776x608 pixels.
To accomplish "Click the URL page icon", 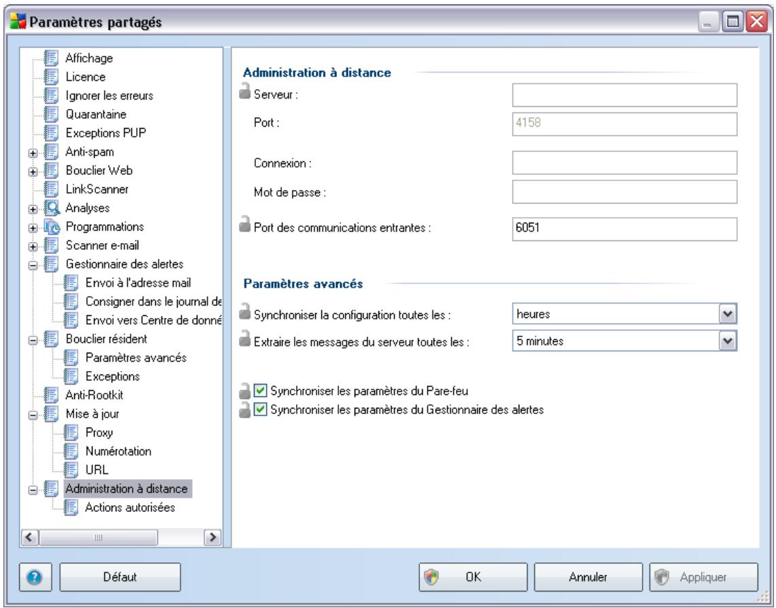I will coord(71,470).
